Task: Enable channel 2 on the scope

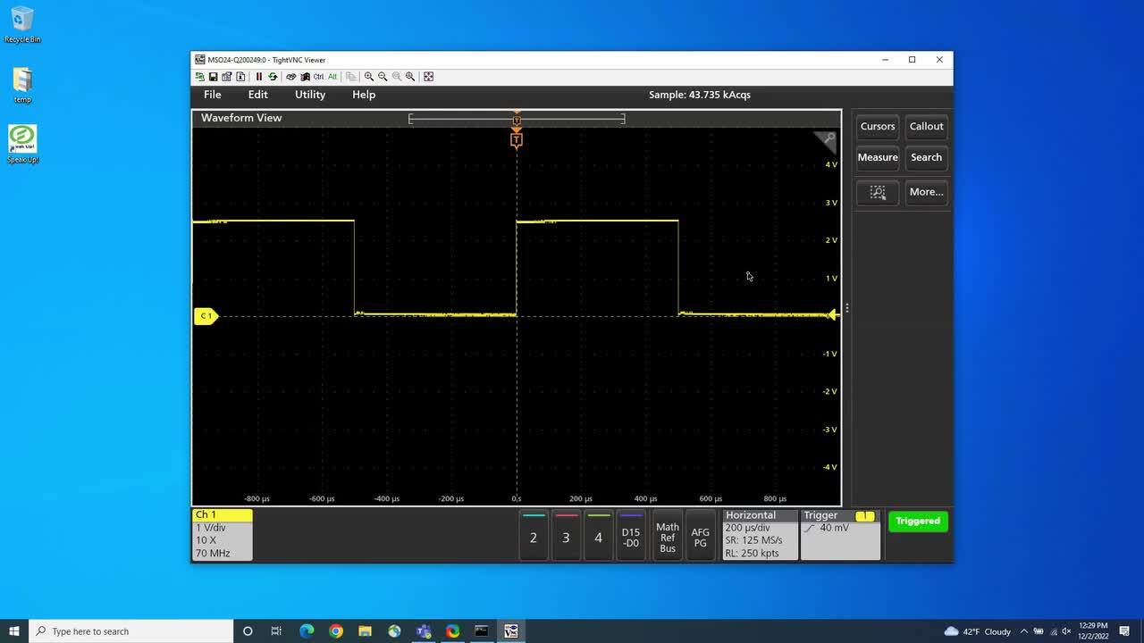Action: point(533,536)
